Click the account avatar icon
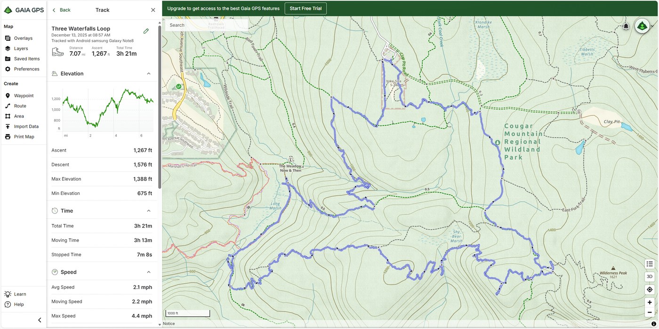Screen dimensions: 659x329 coord(642,26)
